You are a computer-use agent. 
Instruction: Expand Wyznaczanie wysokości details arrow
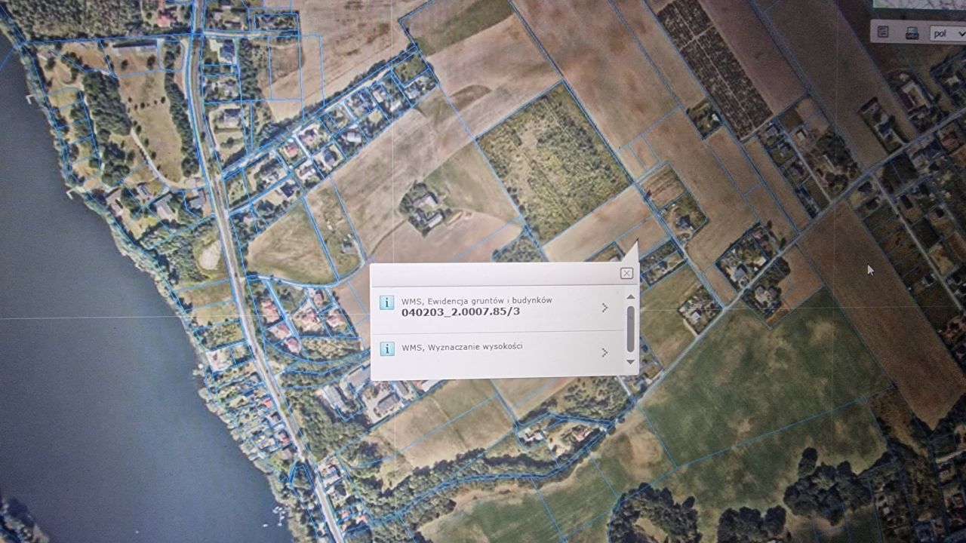pos(605,352)
